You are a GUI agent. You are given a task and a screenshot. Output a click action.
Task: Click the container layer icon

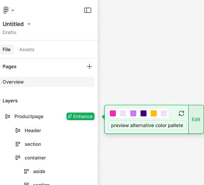18,158
